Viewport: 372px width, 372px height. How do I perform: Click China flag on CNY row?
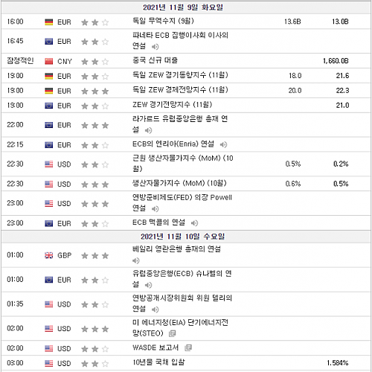pos(49,61)
